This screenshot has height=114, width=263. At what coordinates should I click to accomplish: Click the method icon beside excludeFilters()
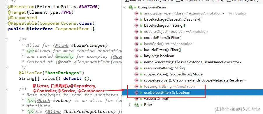coord(136,38)
